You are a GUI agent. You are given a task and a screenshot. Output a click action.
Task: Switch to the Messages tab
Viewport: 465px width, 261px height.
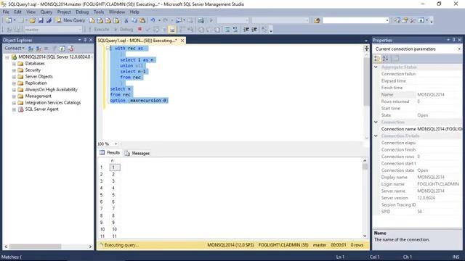[x=137, y=153]
